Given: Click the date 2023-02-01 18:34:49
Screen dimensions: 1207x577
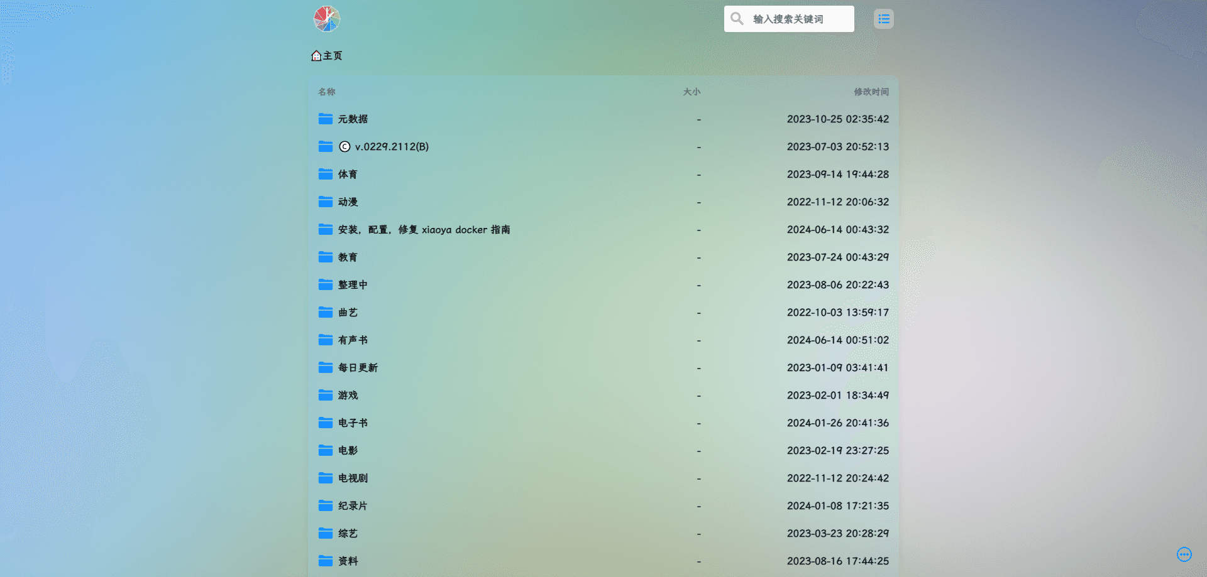Looking at the screenshot, I should (838, 395).
